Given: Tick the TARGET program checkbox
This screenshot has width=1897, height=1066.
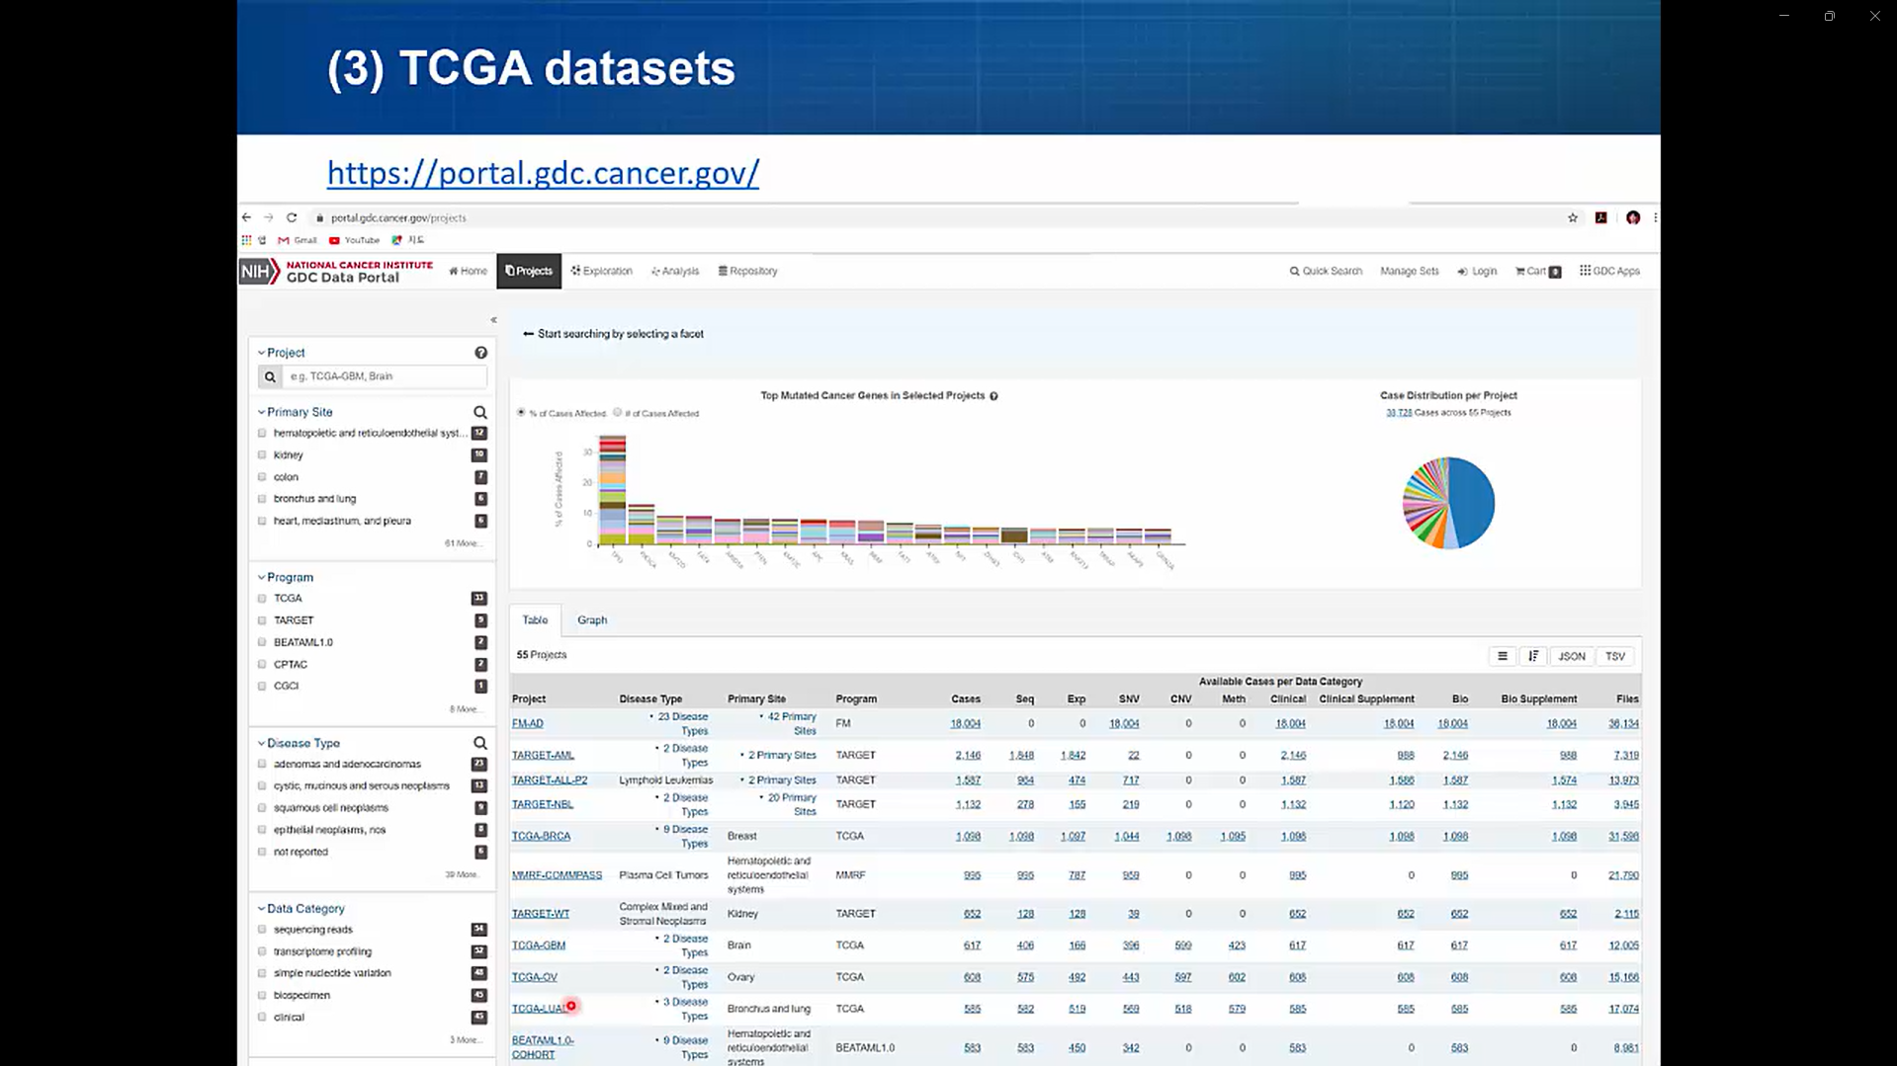Looking at the screenshot, I should click(x=262, y=620).
